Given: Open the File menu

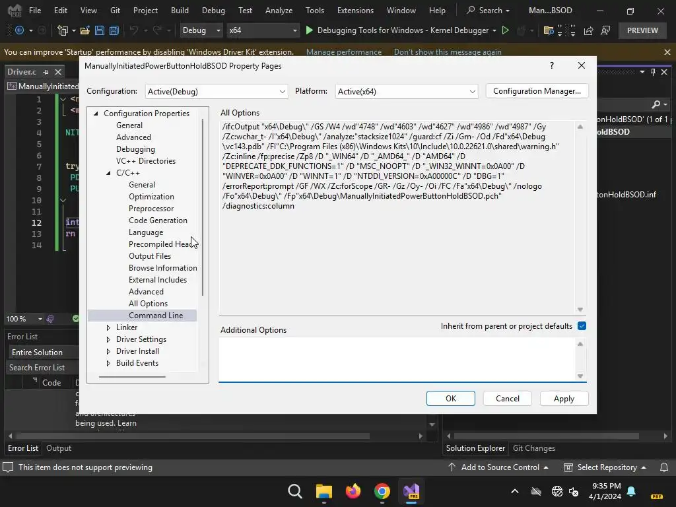Looking at the screenshot, I should [35, 11].
